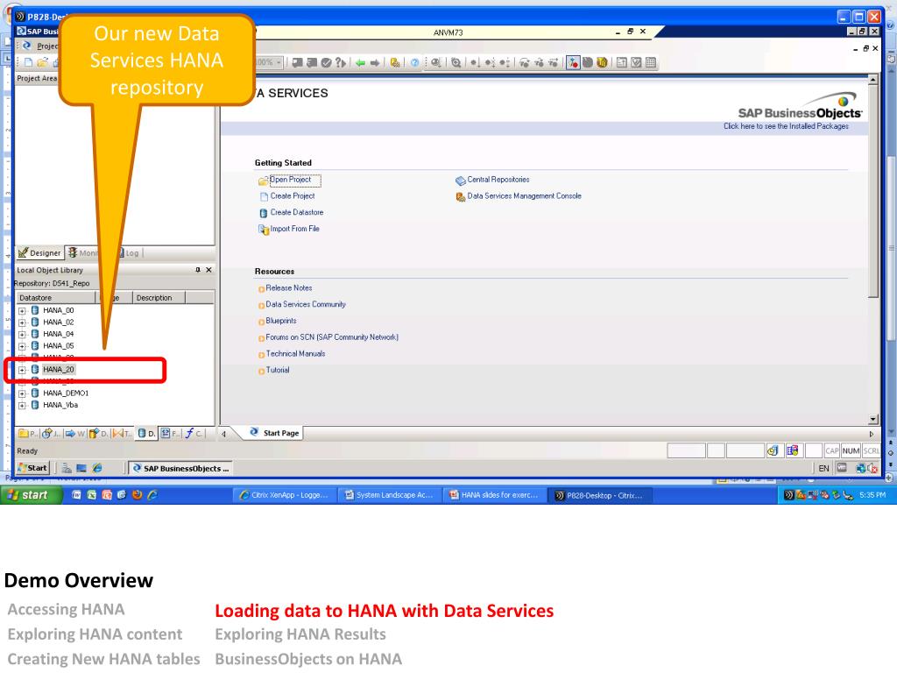Image resolution: width=897 pixels, height=673 pixels.
Task: Expand the HANA_04 datastore node
Action: pyautogui.click(x=22, y=335)
